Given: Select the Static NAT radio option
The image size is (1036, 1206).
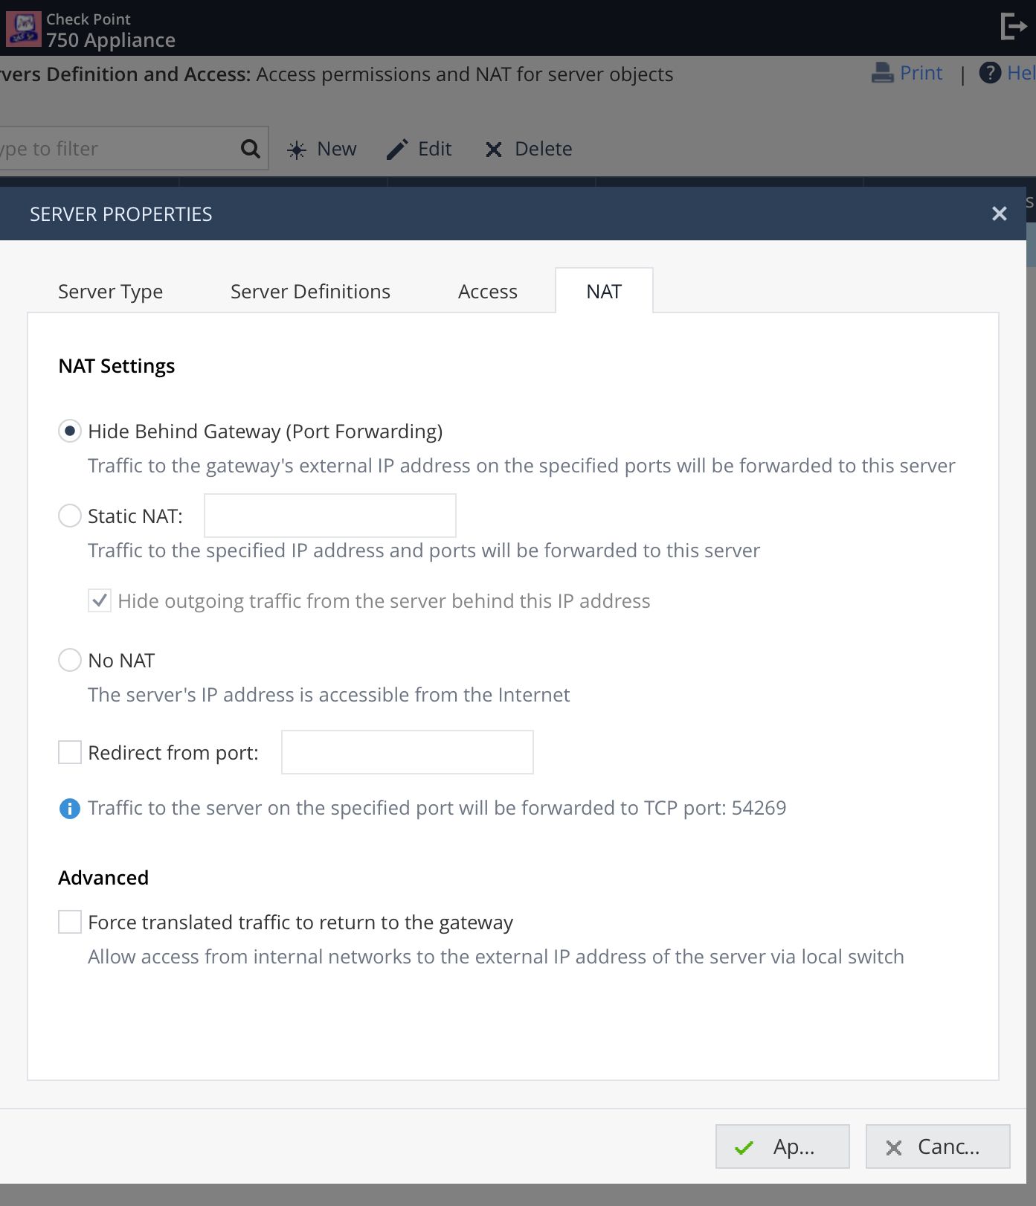Looking at the screenshot, I should point(70,516).
